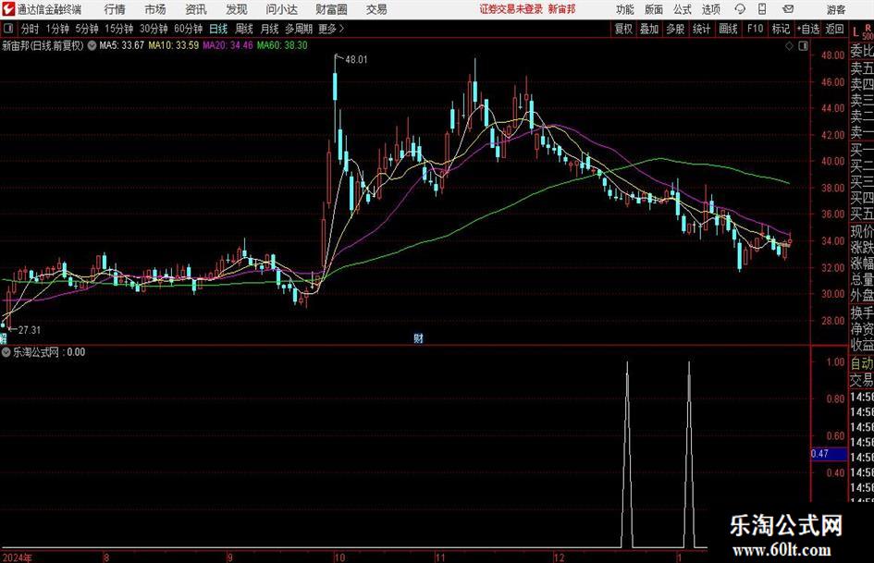874x563 pixels.
Task: Click the 返回 back button
Action: (x=834, y=29)
